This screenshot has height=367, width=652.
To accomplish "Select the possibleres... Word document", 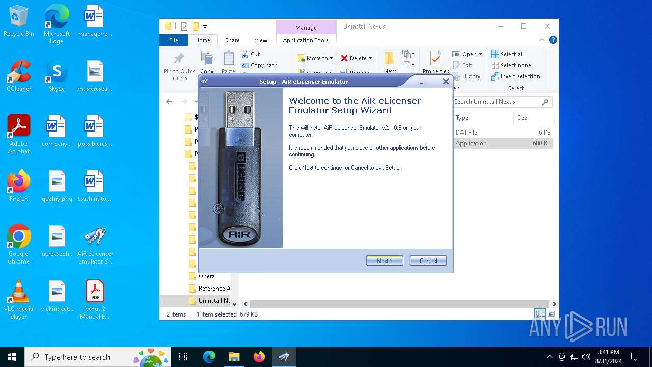I will coord(95,132).
